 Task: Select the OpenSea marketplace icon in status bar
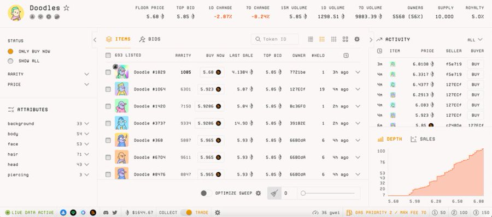pos(63,213)
